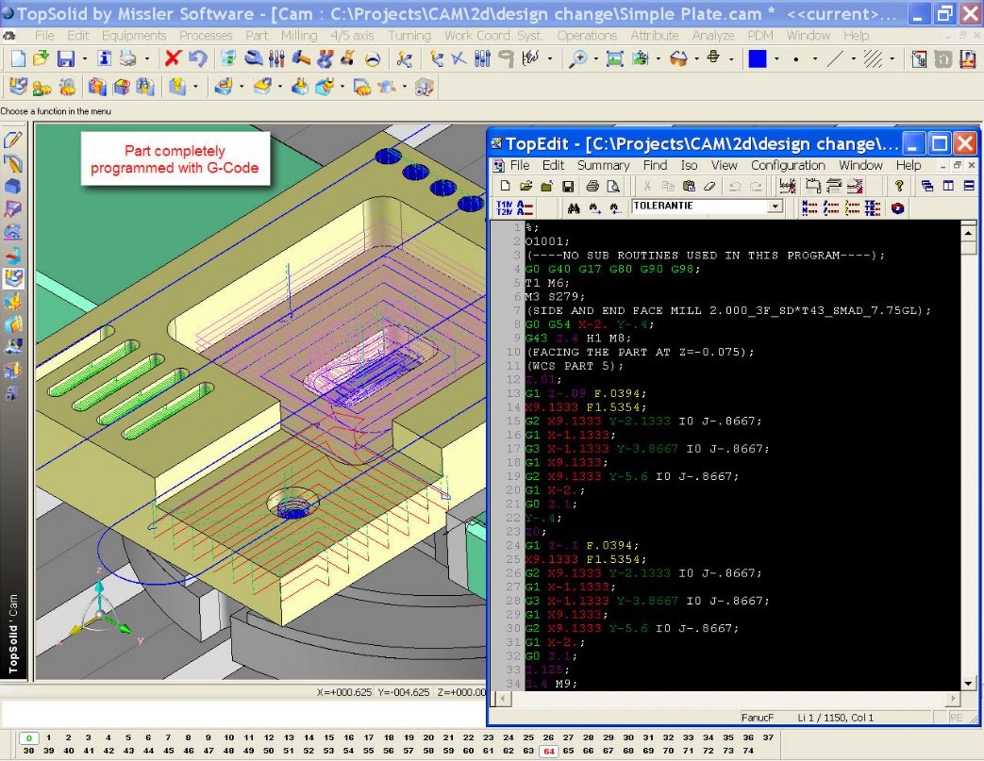Image resolution: width=984 pixels, height=761 pixels.
Task: Click the yellow question mark help icon
Action: 899,186
